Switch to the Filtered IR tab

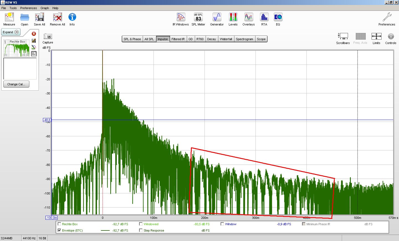[x=178, y=39]
